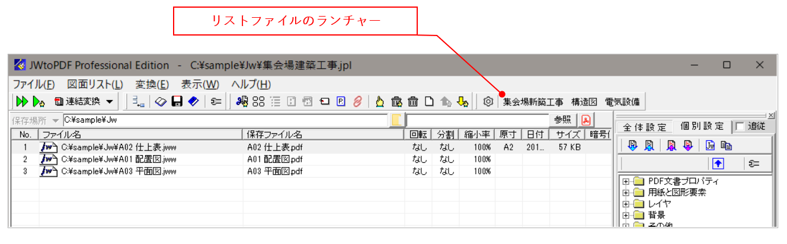Screen dimensions: 787x244
Task: Switch to the 全体設定 tab
Action: click(644, 127)
